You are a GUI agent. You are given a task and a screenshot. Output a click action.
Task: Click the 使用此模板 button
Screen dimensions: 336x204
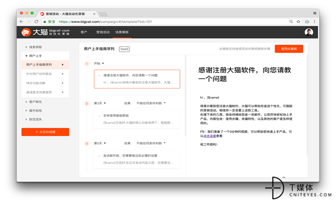pyautogui.click(x=289, y=49)
